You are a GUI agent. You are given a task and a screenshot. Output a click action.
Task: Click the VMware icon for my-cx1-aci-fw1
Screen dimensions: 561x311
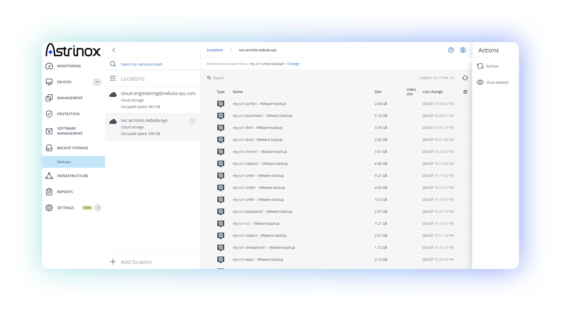coord(221,104)
